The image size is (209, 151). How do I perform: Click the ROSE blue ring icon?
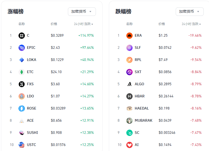tap(22, 108)
